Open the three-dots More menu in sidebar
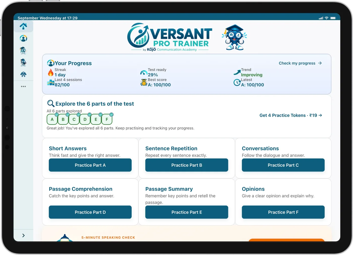 click(23, 86)
